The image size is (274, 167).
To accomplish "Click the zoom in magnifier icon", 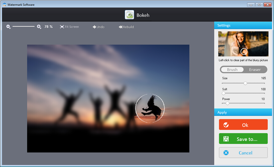I will (x=39, y=27).
